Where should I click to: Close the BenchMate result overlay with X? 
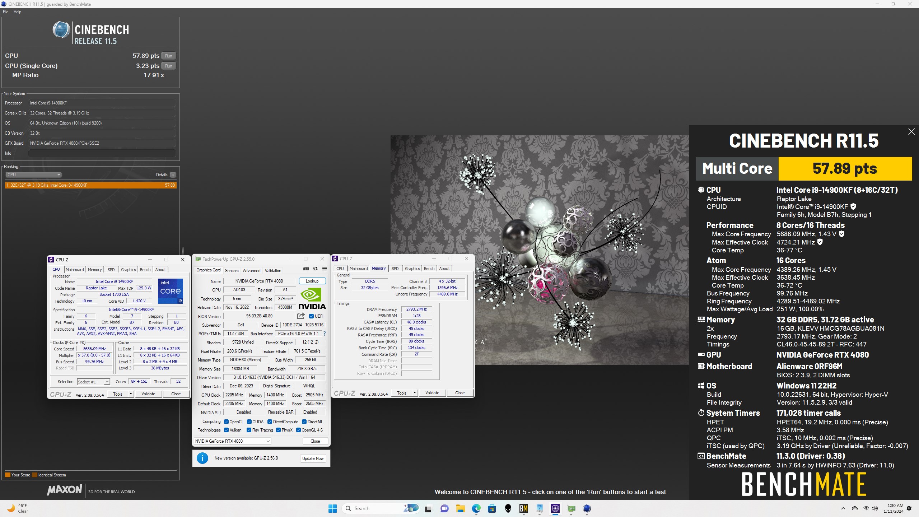[911, 132]
